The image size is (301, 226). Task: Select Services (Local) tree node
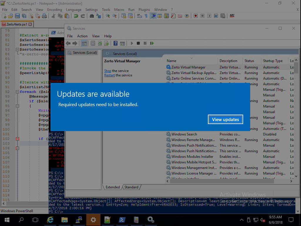coord(83,53)
